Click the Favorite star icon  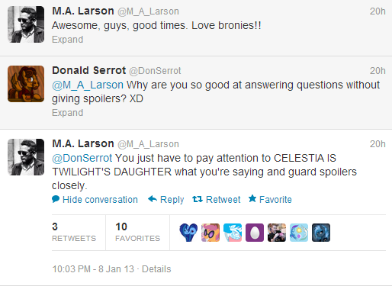tap(252, 198)
